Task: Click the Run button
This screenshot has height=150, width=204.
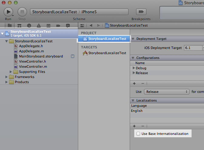Action: click(8, 12)
